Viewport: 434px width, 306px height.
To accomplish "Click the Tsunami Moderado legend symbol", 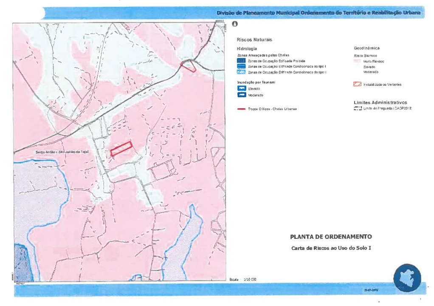I will tap(242, 95).
